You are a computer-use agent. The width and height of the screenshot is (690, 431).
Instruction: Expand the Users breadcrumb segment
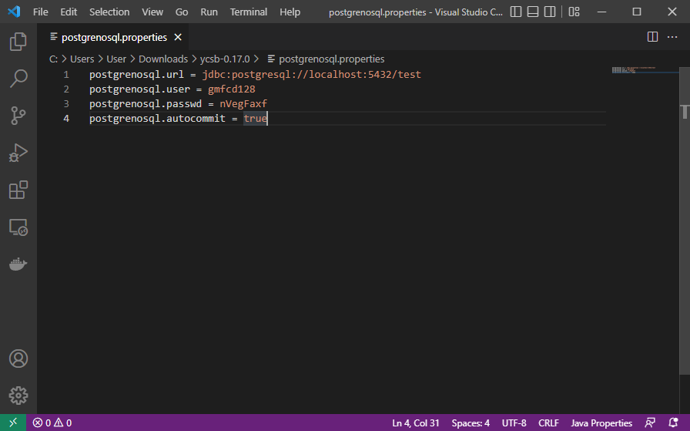[x=82, y=59]
